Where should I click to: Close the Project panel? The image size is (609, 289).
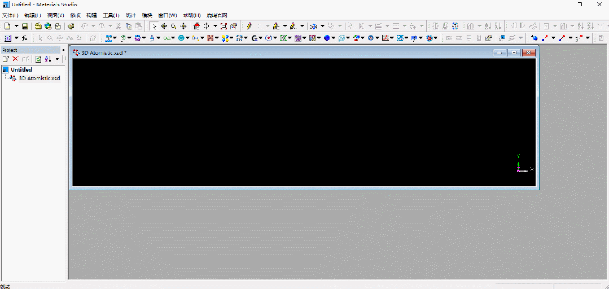pos(63,50)
